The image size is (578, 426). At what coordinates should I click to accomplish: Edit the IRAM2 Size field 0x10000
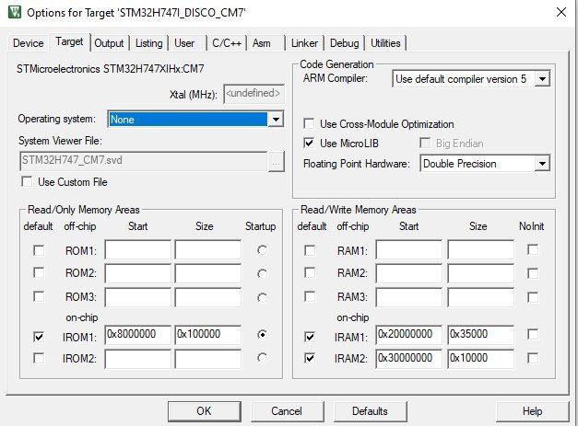click(480, 359)
